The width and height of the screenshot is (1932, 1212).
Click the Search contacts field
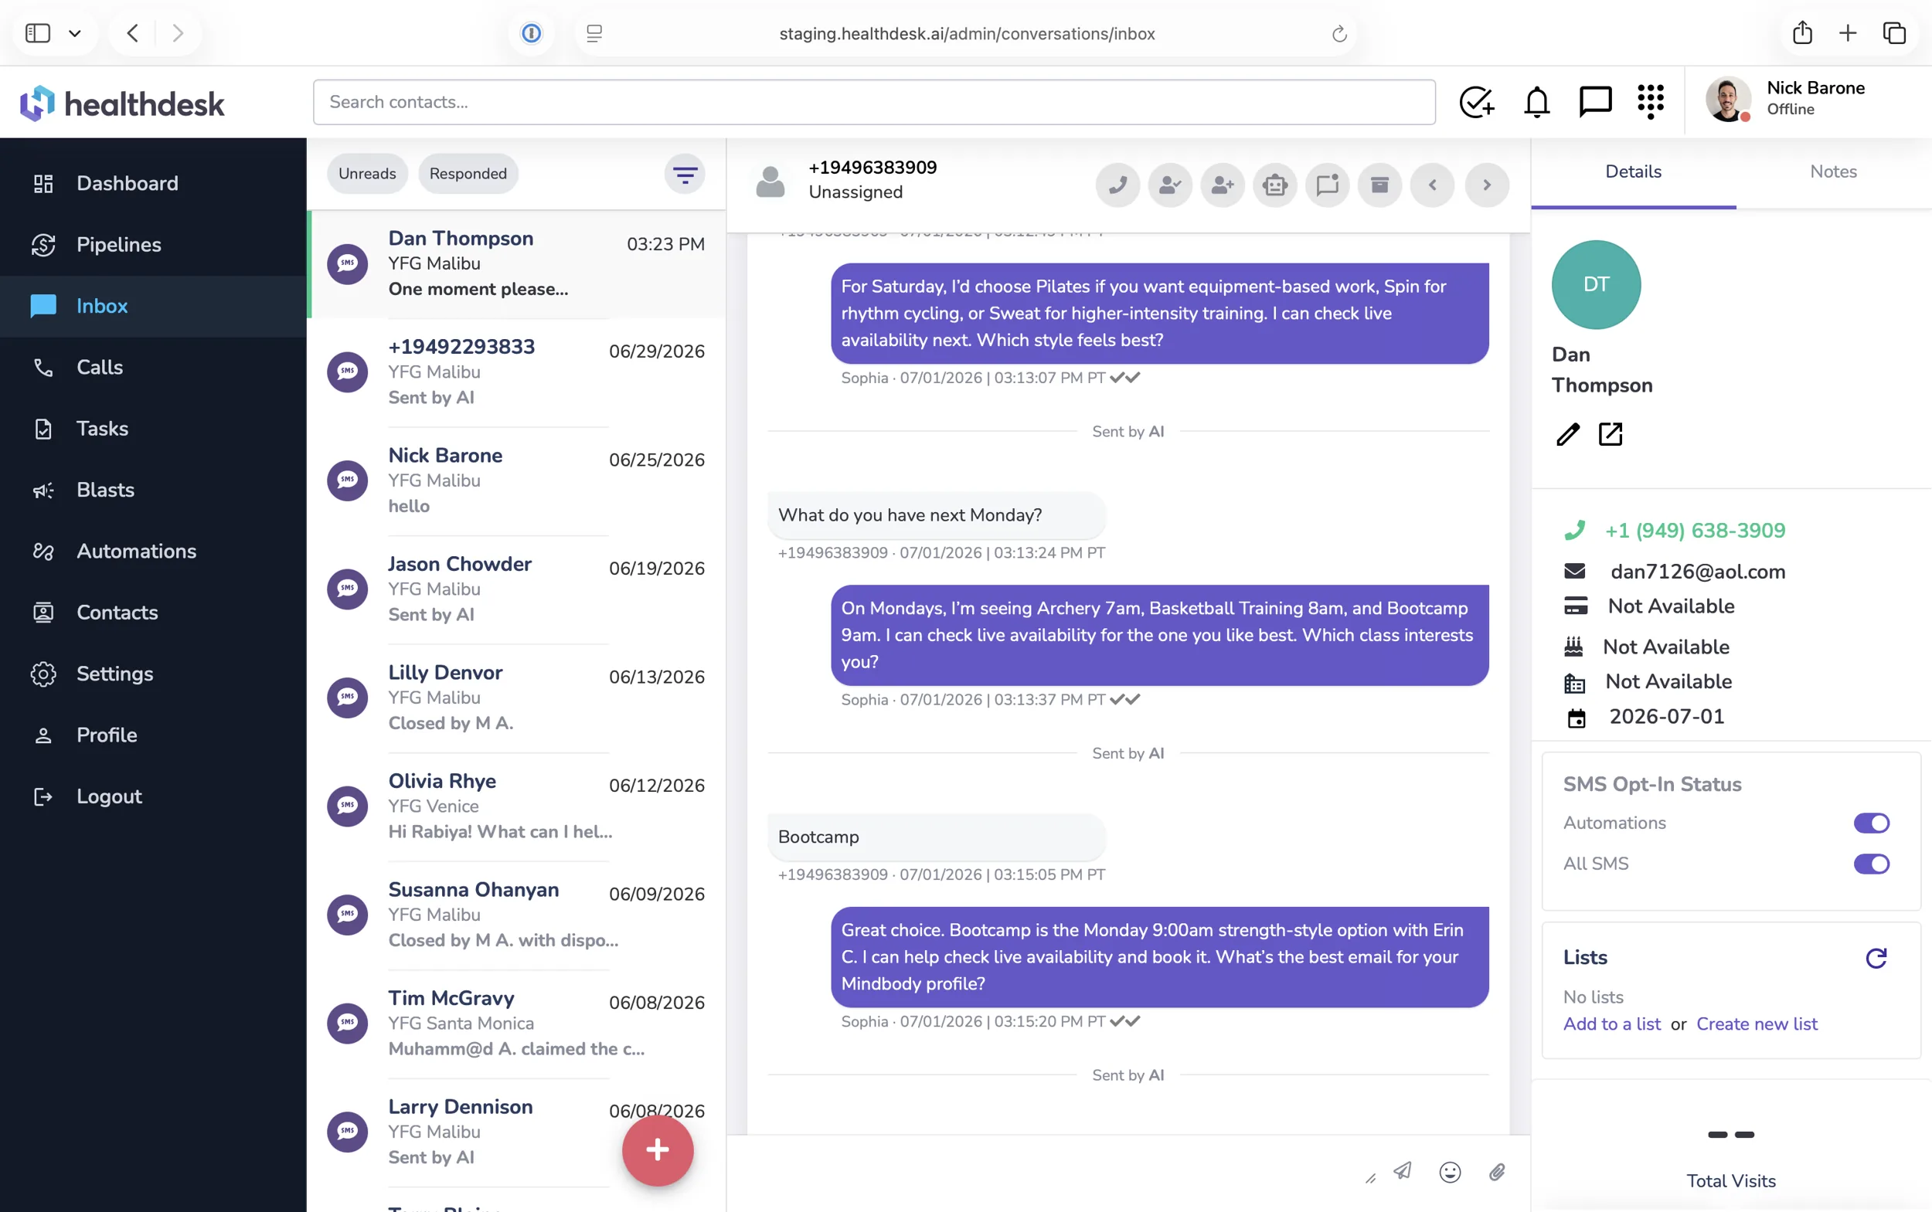873,102
